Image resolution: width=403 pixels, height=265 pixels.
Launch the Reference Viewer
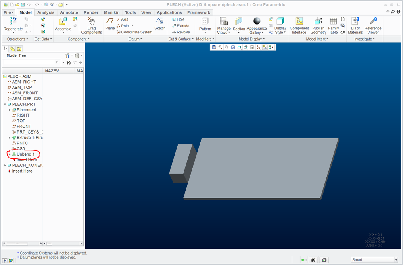click(x=373, y=25)
